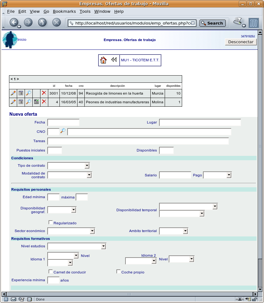Screen dimensions: 264x303
Task: Click the site logo figure icon
Action: click(x=10, y=40)
